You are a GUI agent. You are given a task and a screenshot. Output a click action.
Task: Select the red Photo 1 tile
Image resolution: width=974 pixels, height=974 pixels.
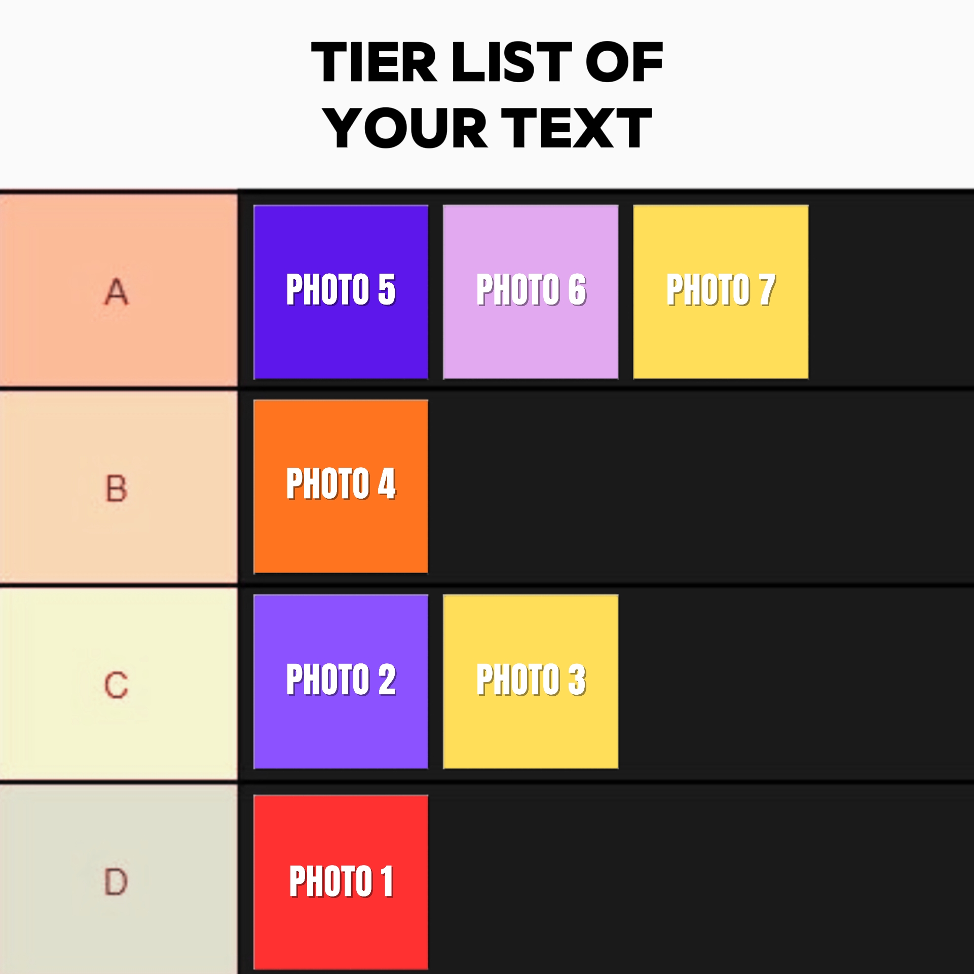tap(341, 882)
